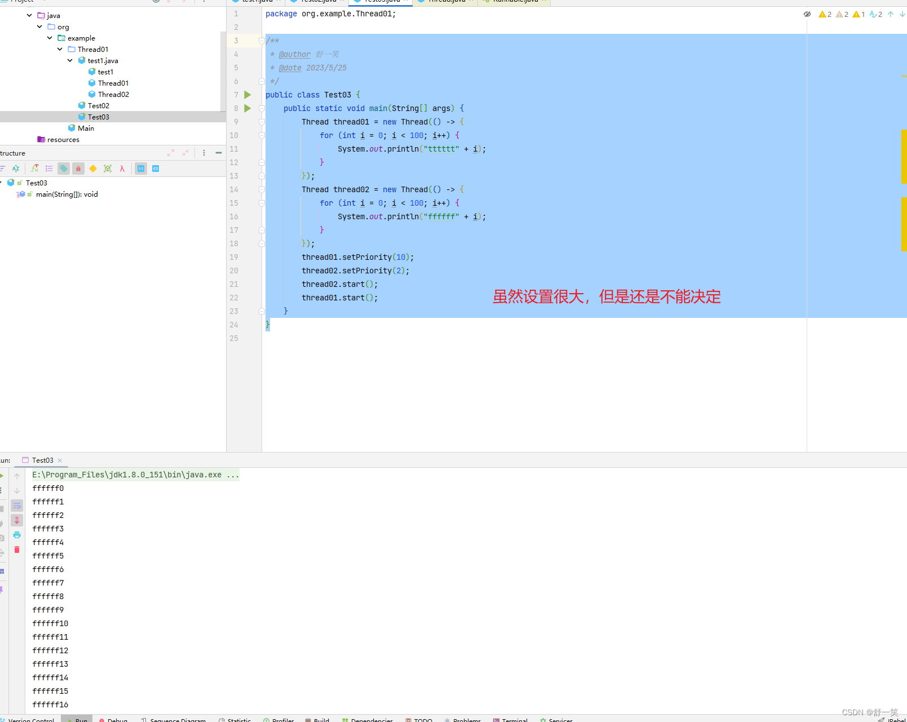Fold the main method body

tap(262, 108)
